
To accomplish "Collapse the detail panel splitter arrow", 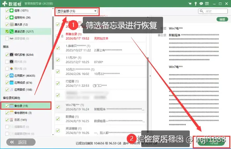I will pyautogui.click(x=150, y=76).
